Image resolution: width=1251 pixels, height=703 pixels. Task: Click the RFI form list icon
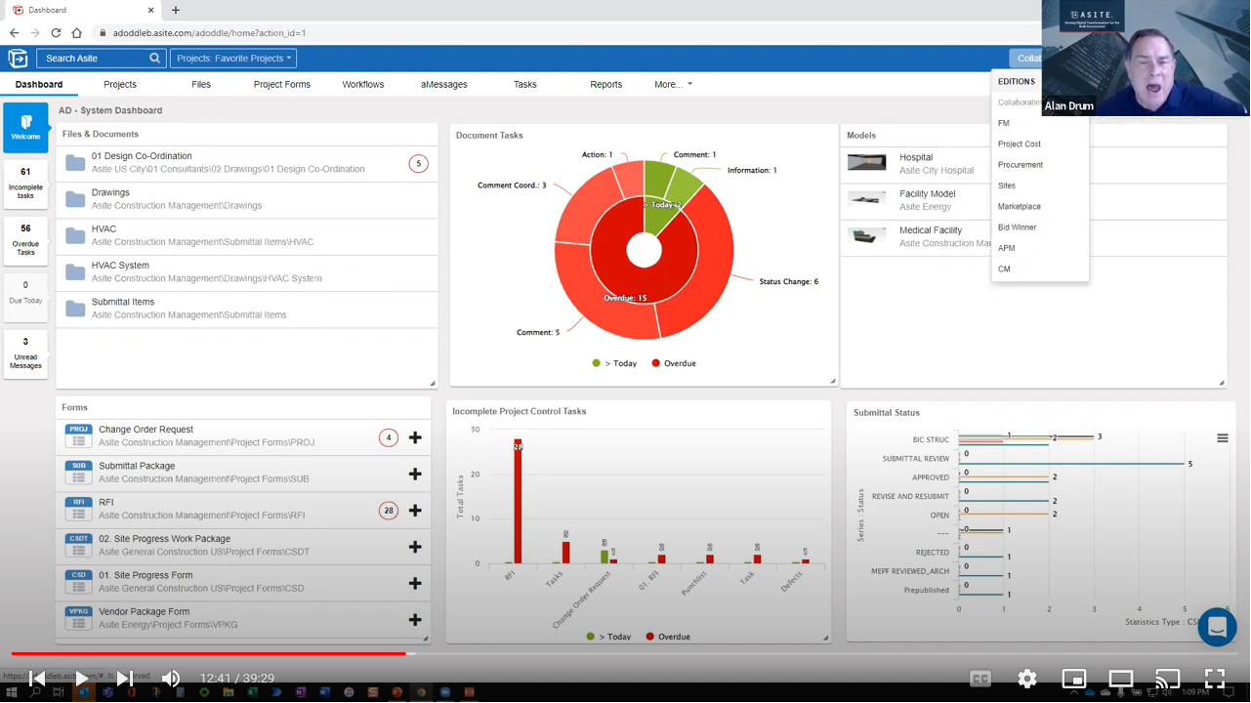78,511
